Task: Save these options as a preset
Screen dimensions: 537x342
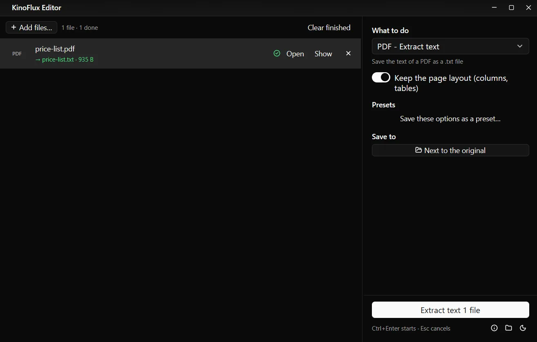Action: [450, 119]
